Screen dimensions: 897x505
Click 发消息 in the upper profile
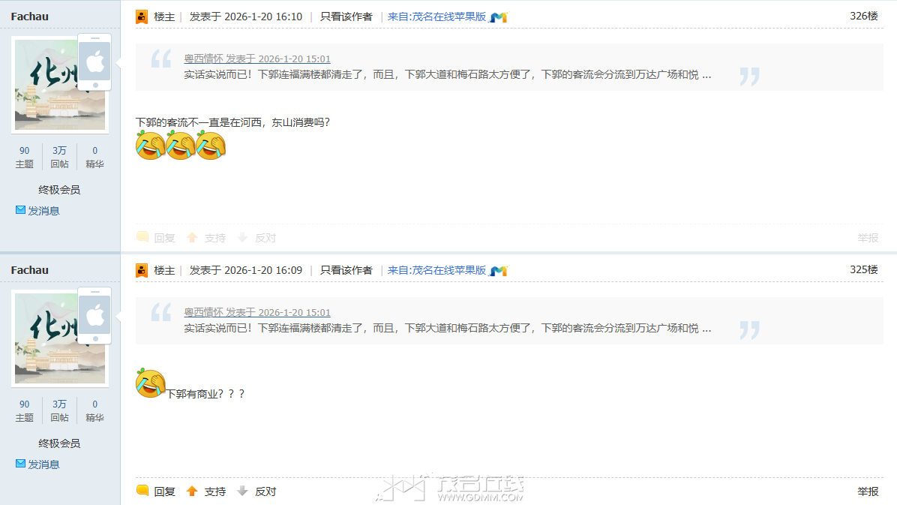(44, 211)
